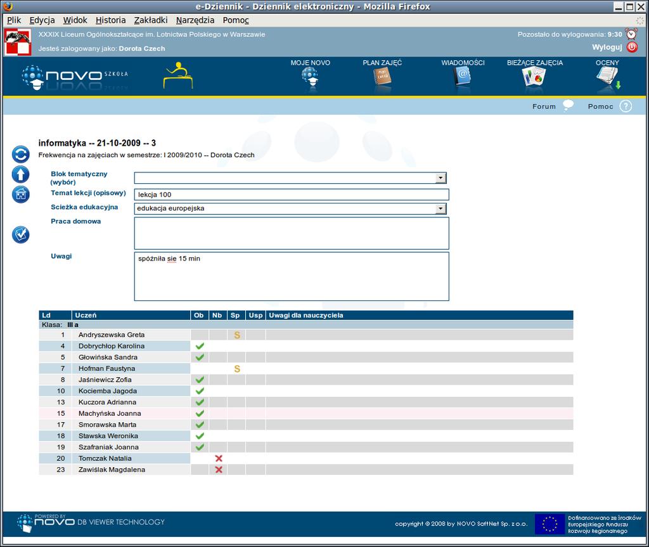
Task: Click the Uwagi text area
Action: pyautogui.click(x=292, y=276)
